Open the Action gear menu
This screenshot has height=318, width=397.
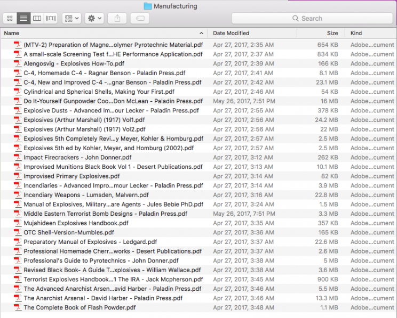point(94,18)
